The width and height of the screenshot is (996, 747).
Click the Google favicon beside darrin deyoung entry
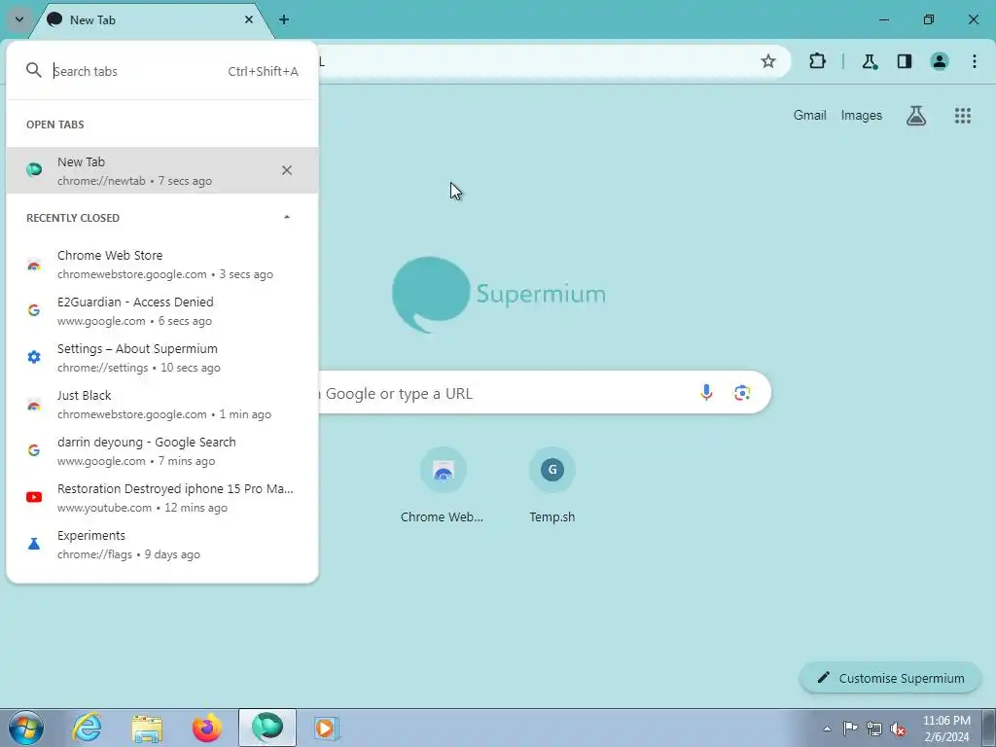point(34,450)
